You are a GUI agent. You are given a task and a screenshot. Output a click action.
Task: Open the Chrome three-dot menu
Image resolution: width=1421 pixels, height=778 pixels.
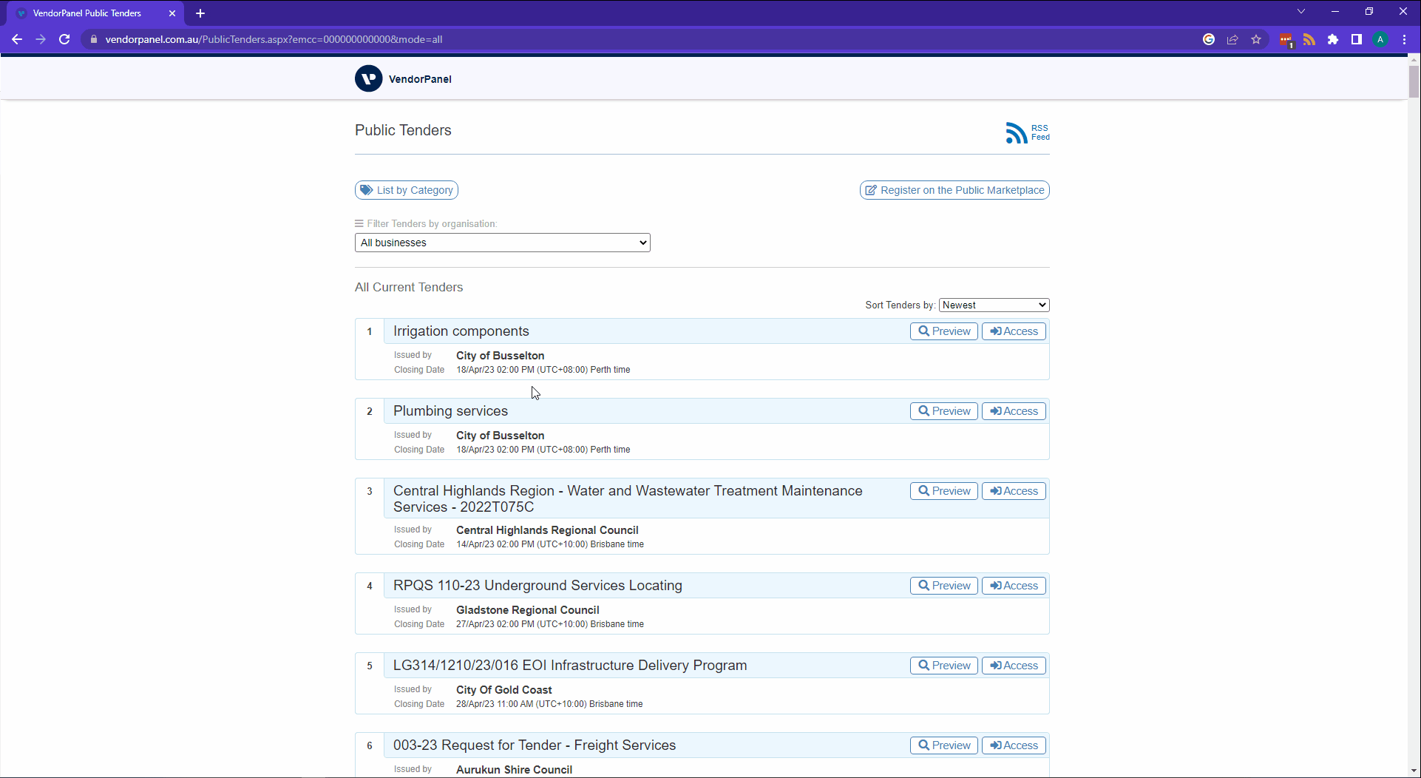coord(1404,39)
